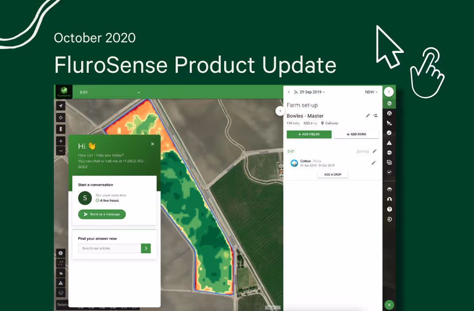Select the ruler measure tool
This screenshot has height=311, width=474.
point(61,129)
